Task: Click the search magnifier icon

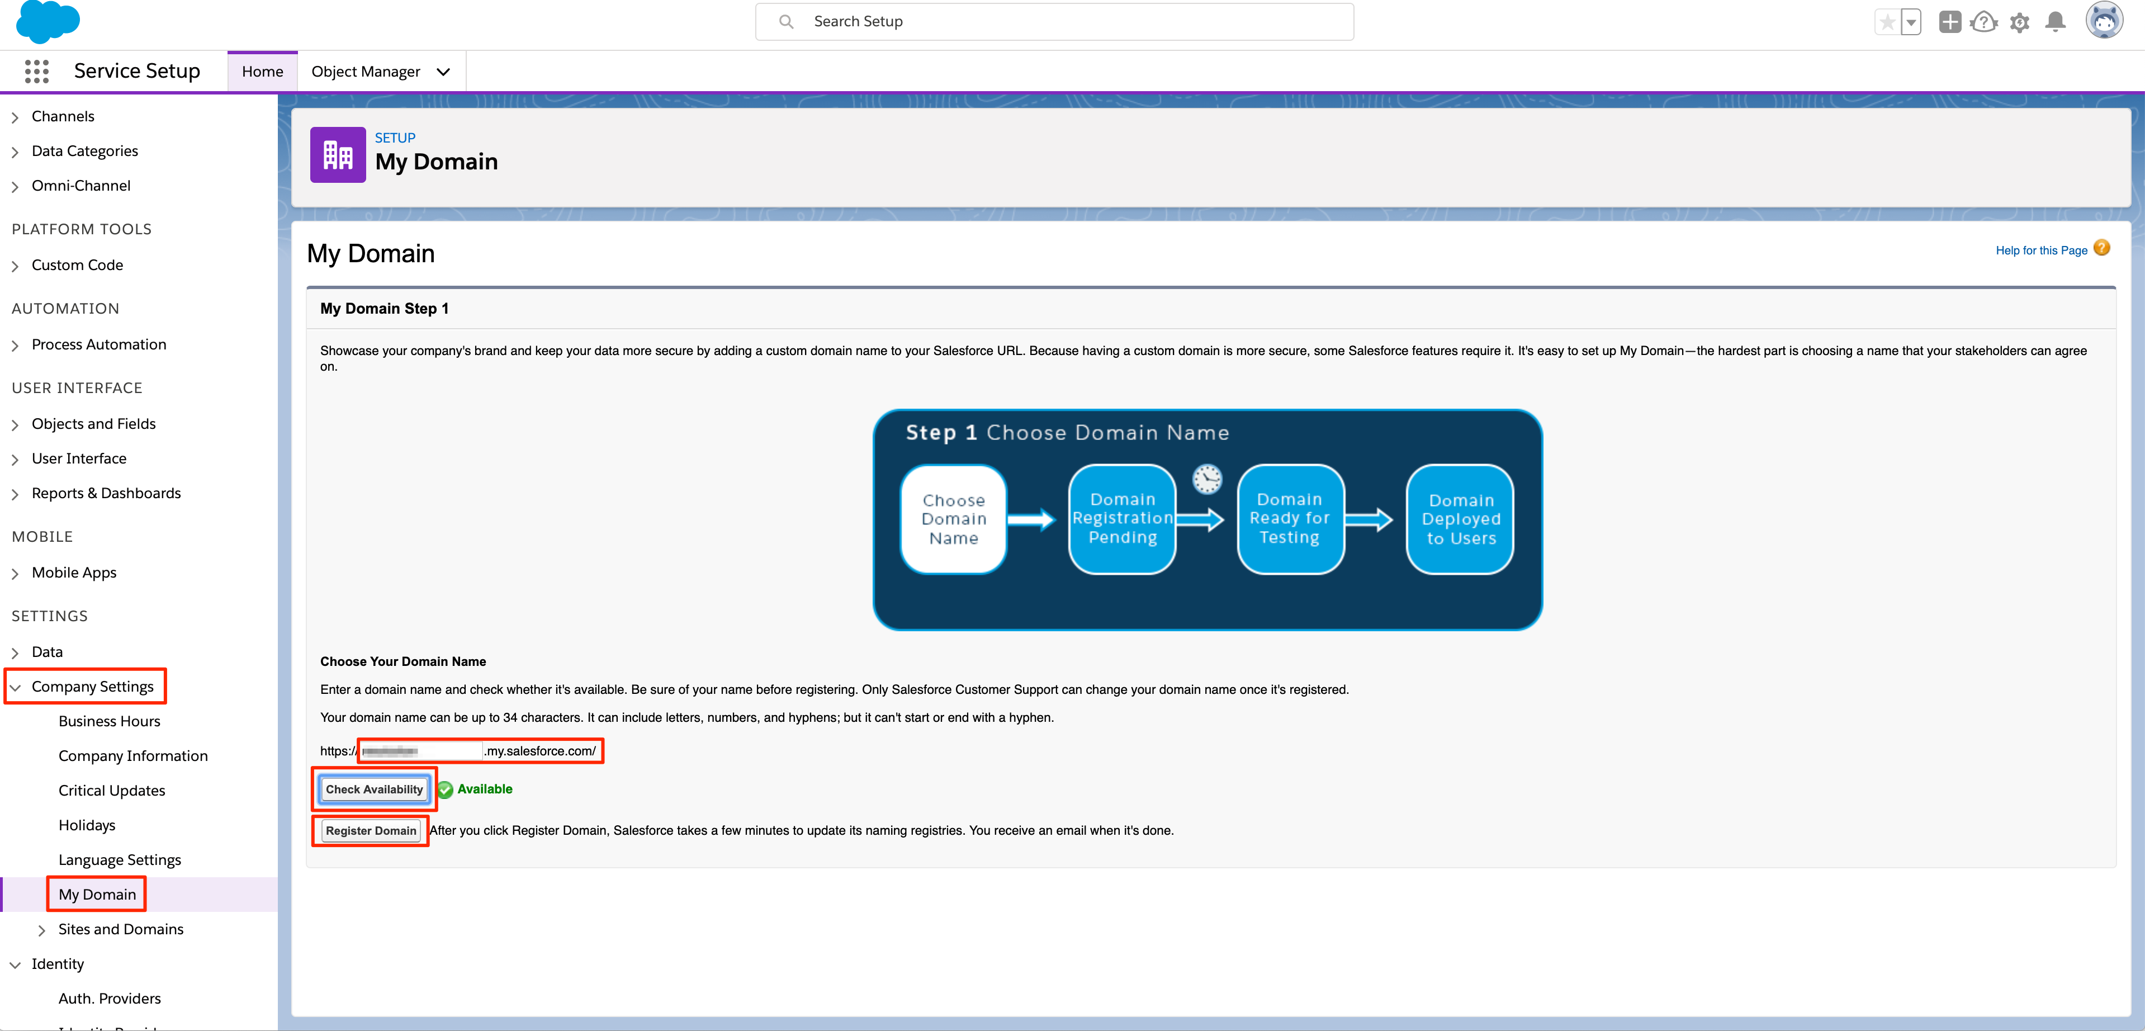Action: 786,22
